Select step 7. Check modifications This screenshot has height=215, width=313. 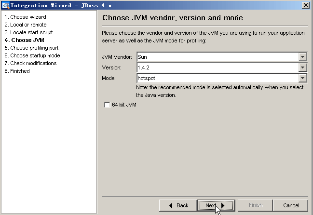click(x=30, y=63)
